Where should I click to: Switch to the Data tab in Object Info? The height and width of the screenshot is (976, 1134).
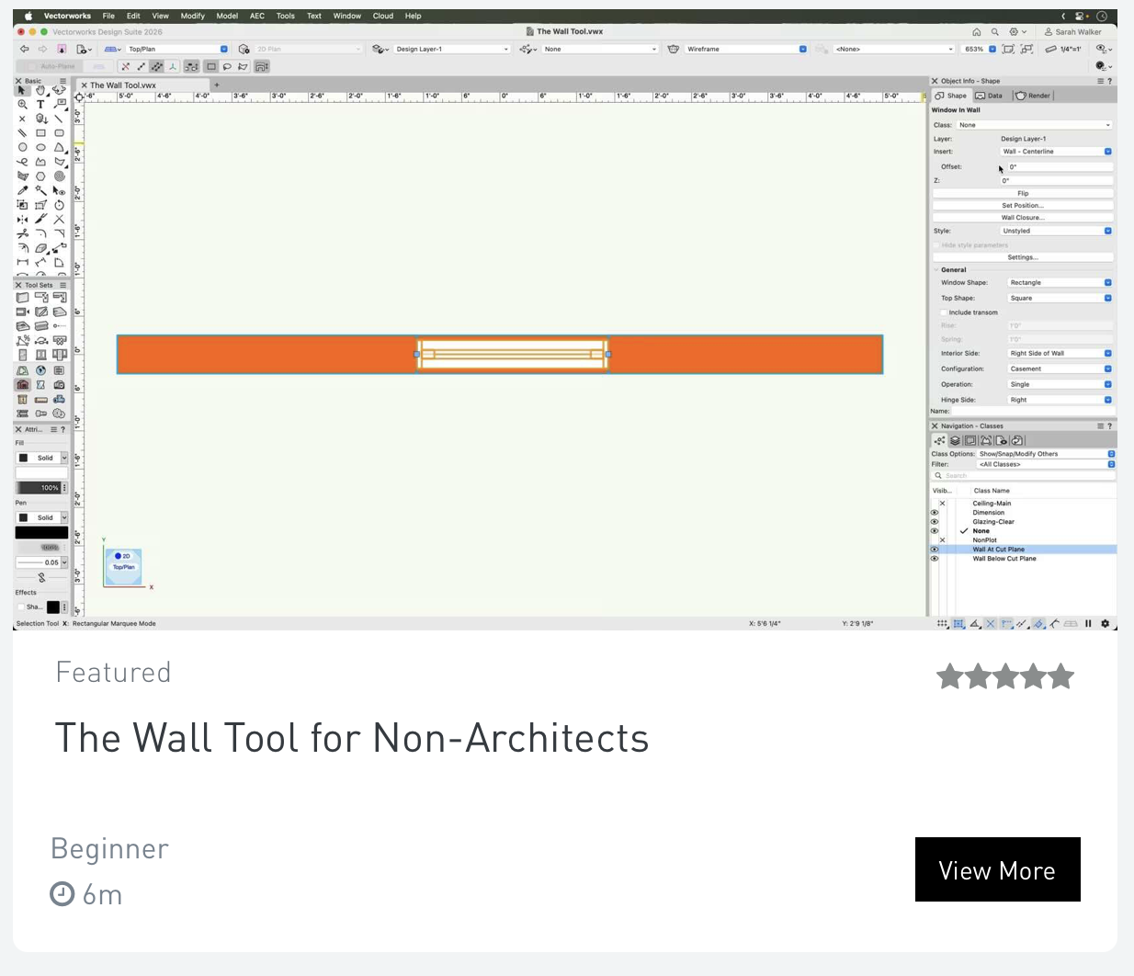[x=989, y=95]
